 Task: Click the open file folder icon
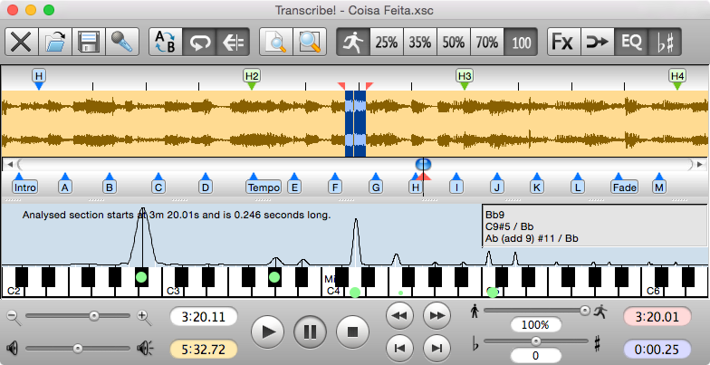[55, 42]
